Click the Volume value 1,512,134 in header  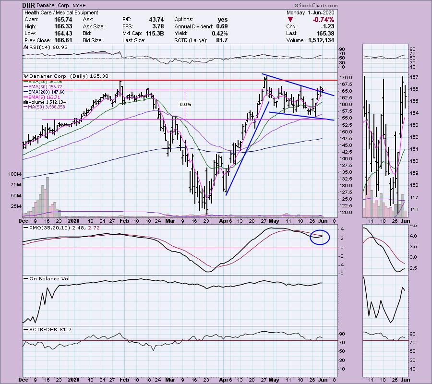(321, 40)
